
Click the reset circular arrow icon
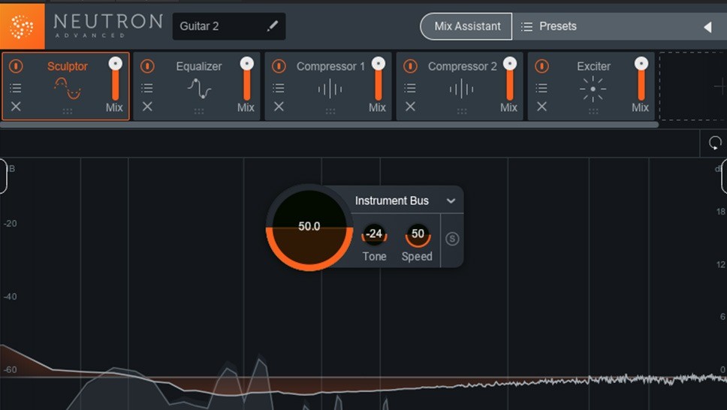tap(714, 143)
